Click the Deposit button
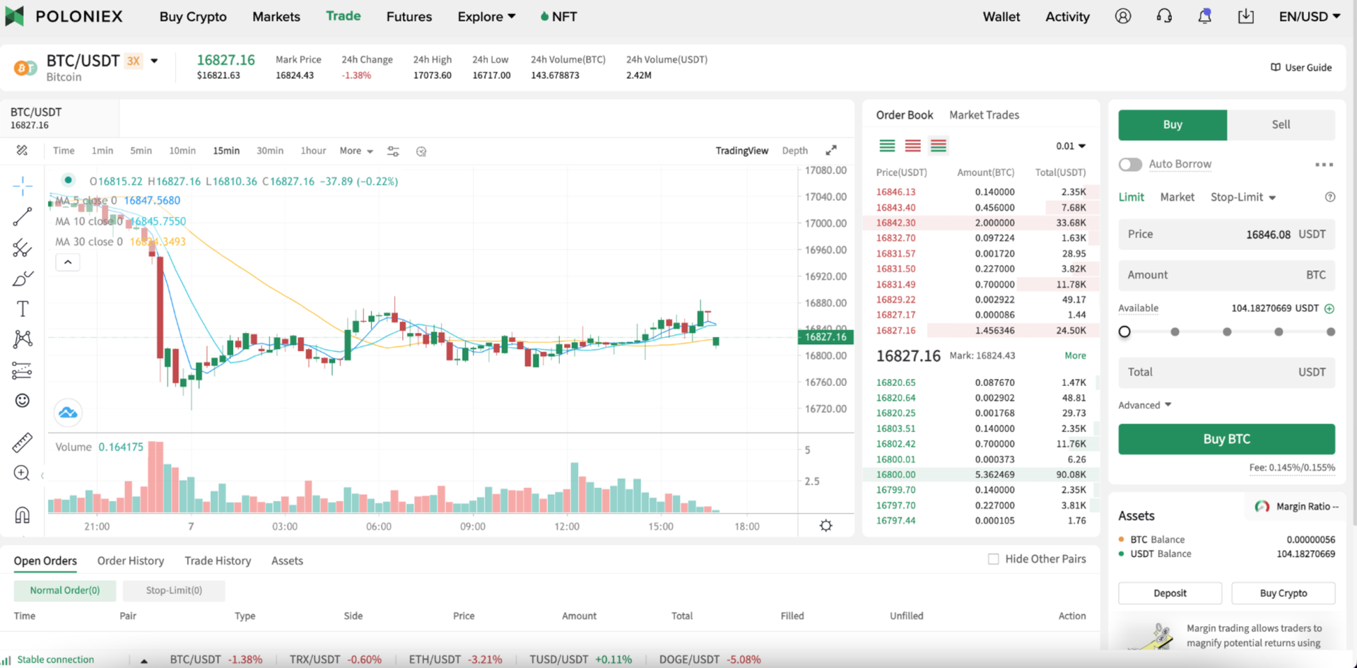The height and width of the screenshot is (668, 1357). click(1170, 593)
